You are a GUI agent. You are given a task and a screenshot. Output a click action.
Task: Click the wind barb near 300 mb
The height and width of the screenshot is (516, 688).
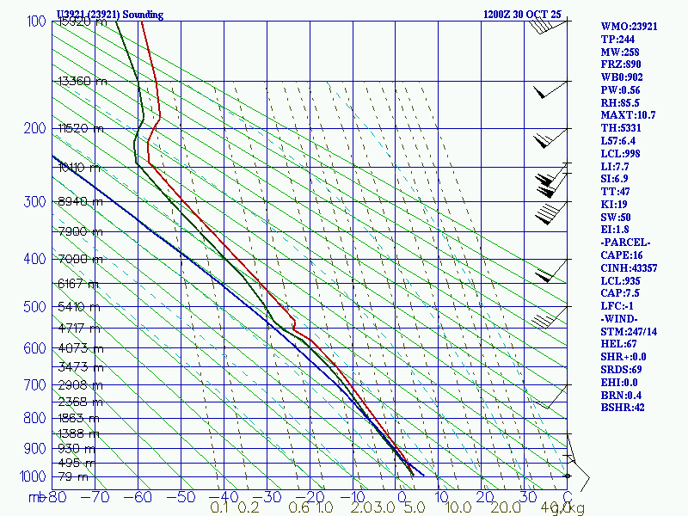(551, 212)
